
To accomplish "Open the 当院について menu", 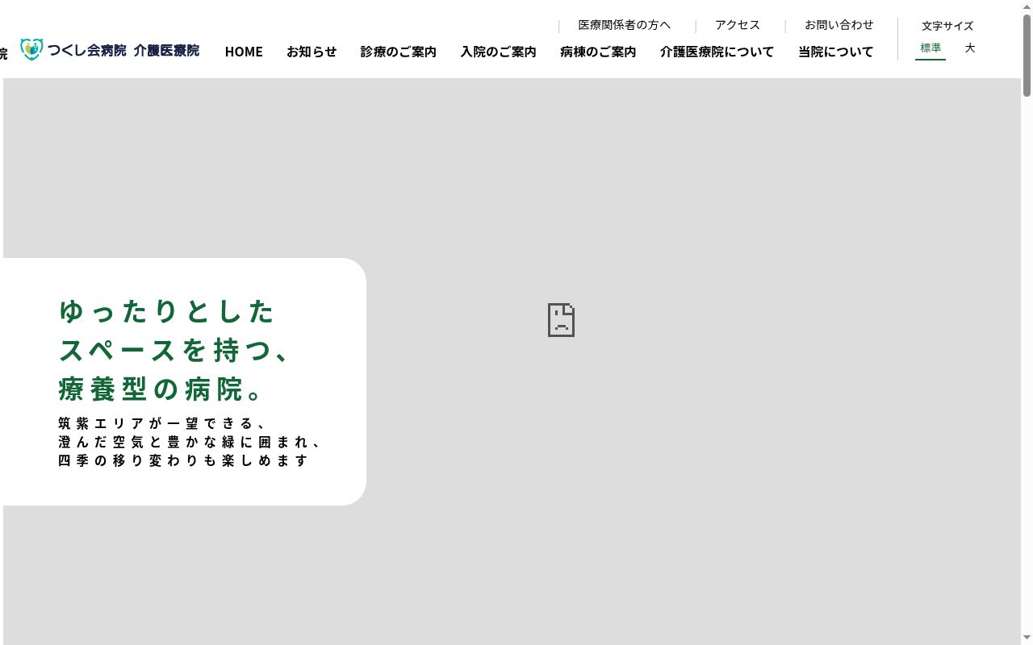I will [x=835, y=52].
